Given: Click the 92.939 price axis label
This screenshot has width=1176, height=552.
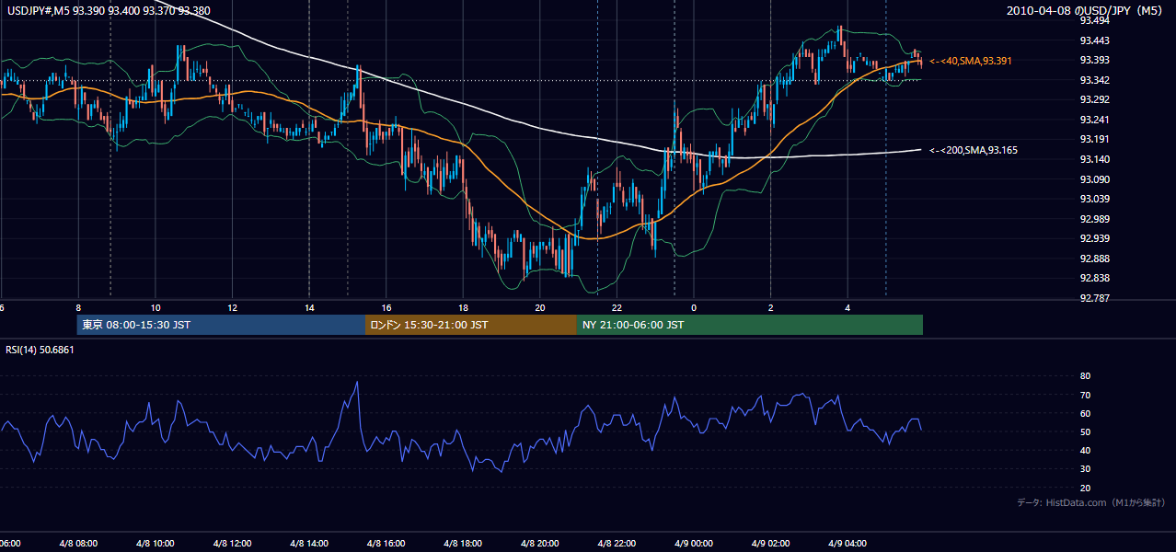Looking at the screenshot, I should (x=1094, y=238).
